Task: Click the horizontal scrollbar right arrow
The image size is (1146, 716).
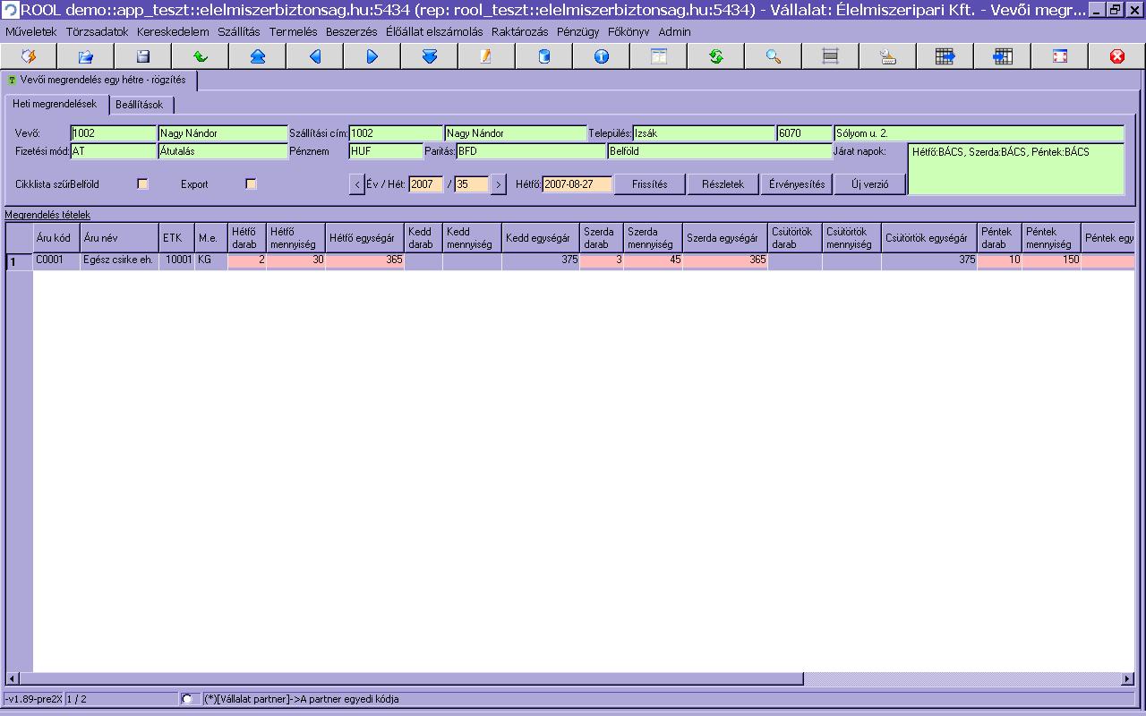Action: [1127, 679]
